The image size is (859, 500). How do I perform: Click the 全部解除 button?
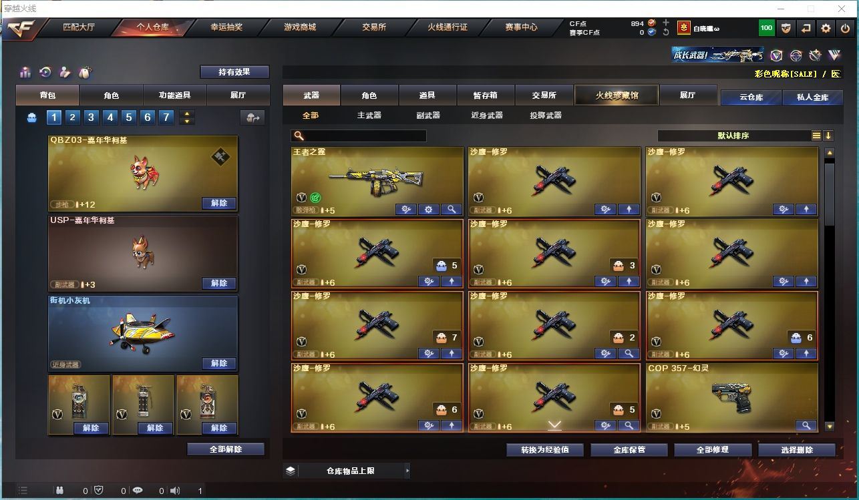[226, 449]
